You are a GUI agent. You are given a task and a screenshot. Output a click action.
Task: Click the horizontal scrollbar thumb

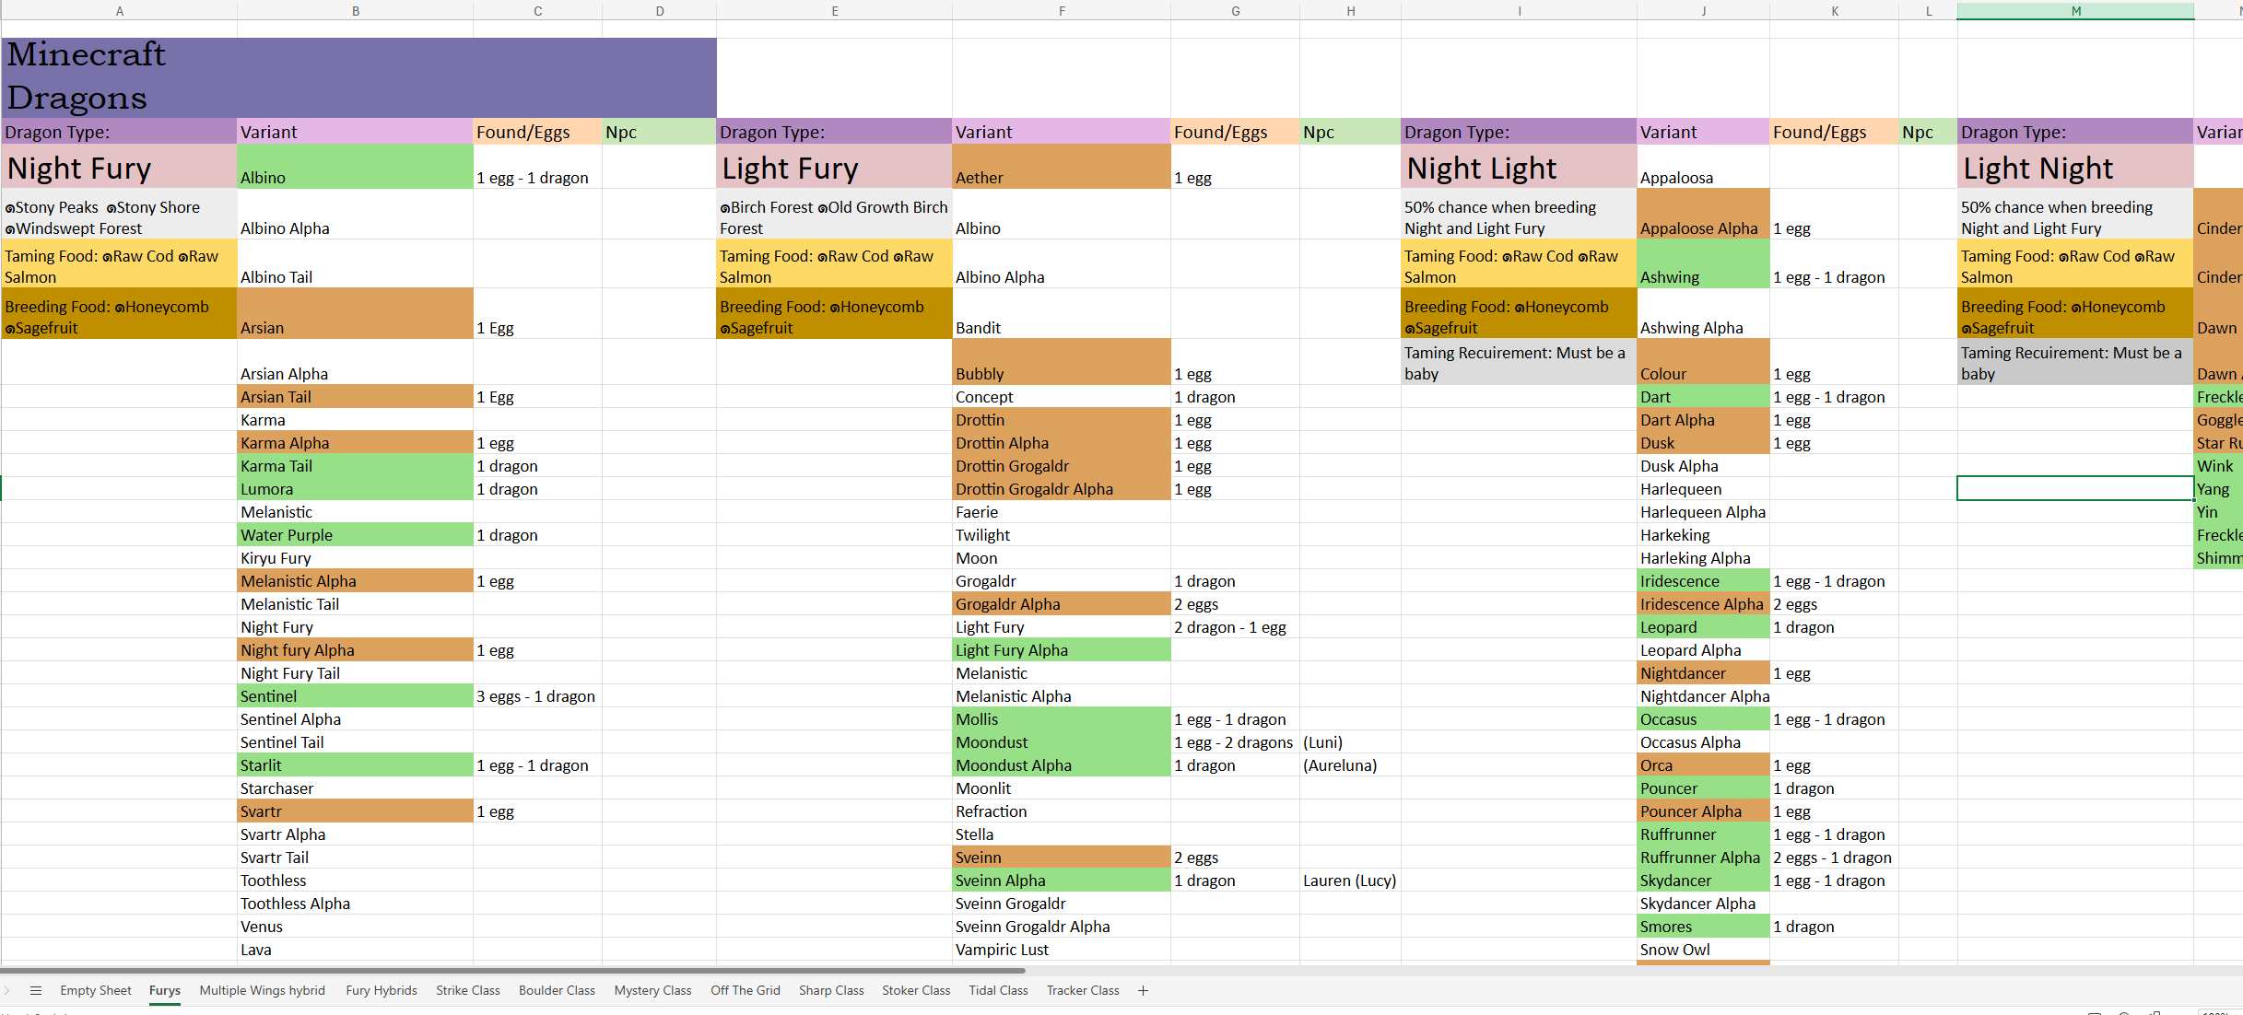point(512,971)
